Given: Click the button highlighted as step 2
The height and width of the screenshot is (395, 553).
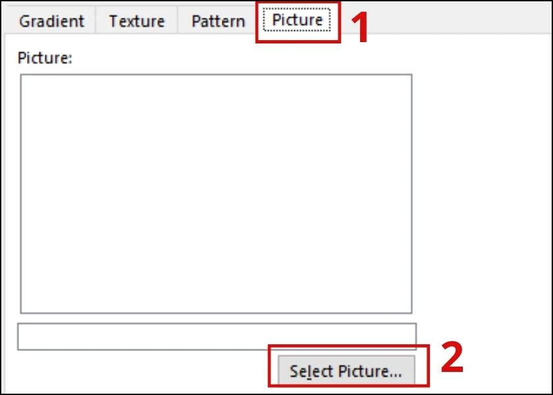Looking at the screenshot, I should click(x=346, y=371).
